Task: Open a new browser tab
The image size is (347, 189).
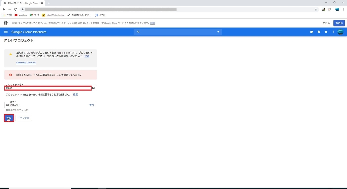Action: click(49, 3)
